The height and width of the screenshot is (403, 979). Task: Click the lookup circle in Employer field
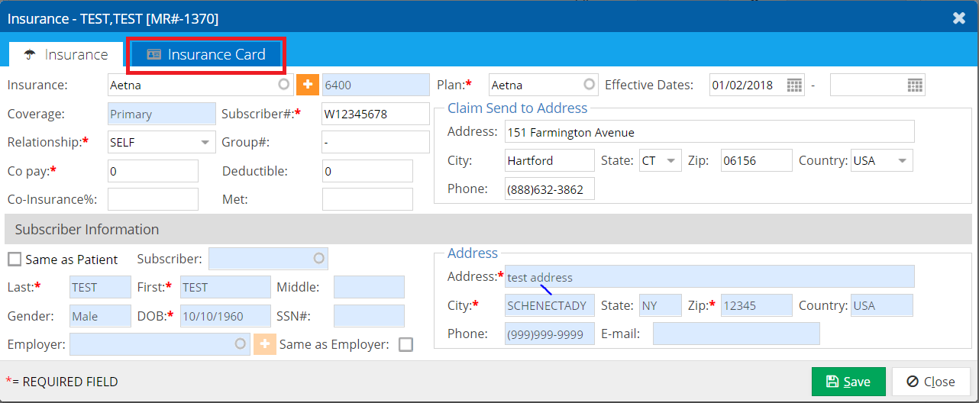[241, 344]
